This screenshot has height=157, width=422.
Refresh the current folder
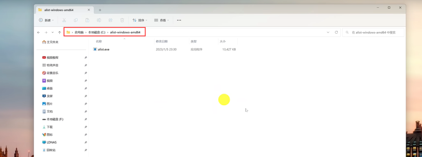[x=336, y=32]
